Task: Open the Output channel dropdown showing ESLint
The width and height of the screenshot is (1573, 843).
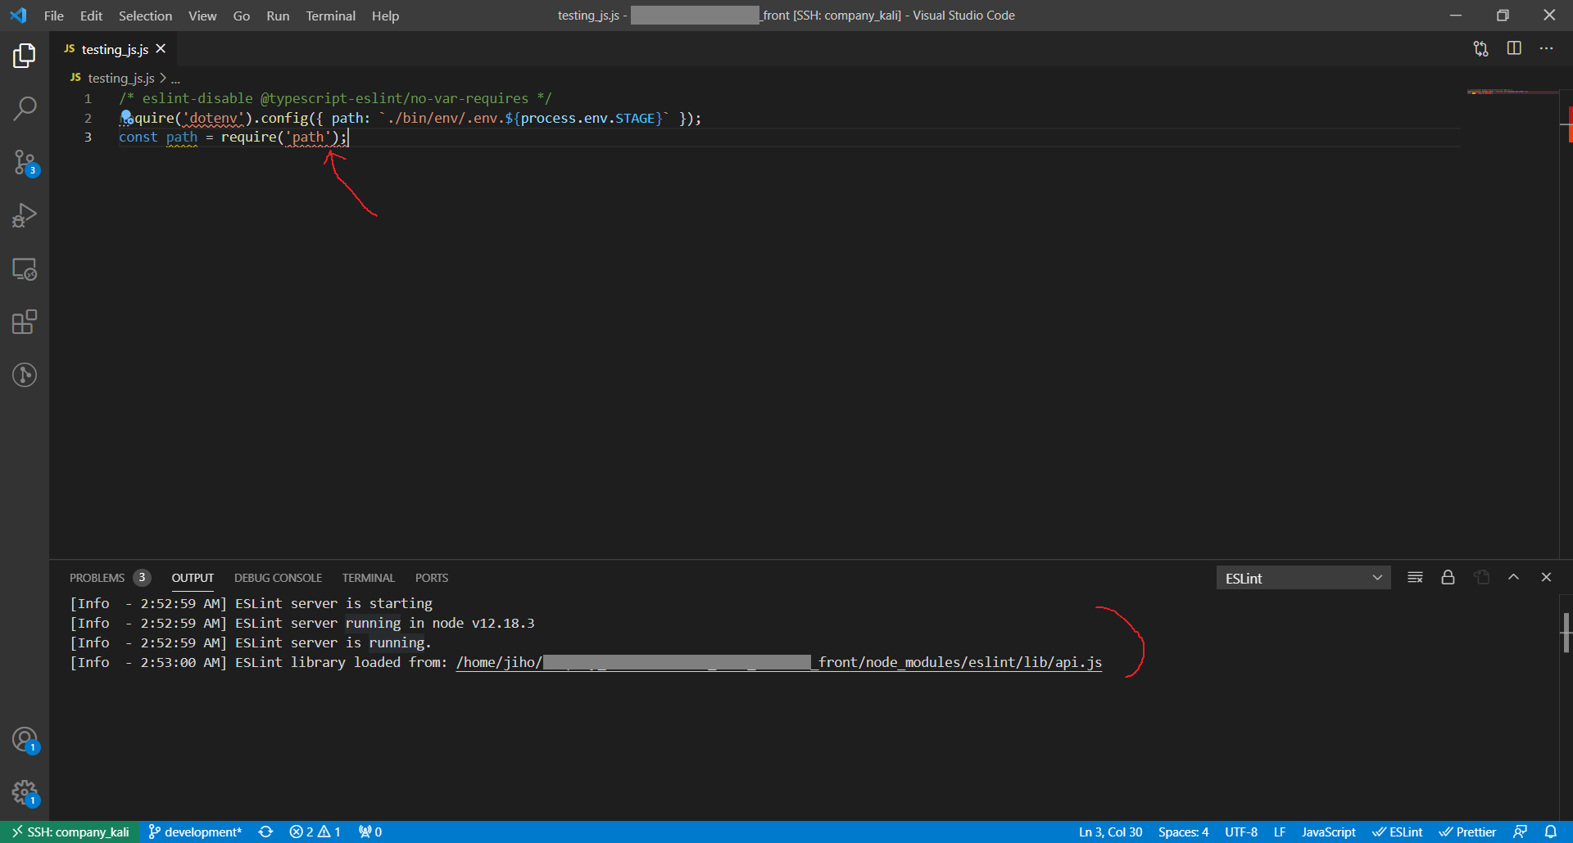Action: pos(1303,577)
